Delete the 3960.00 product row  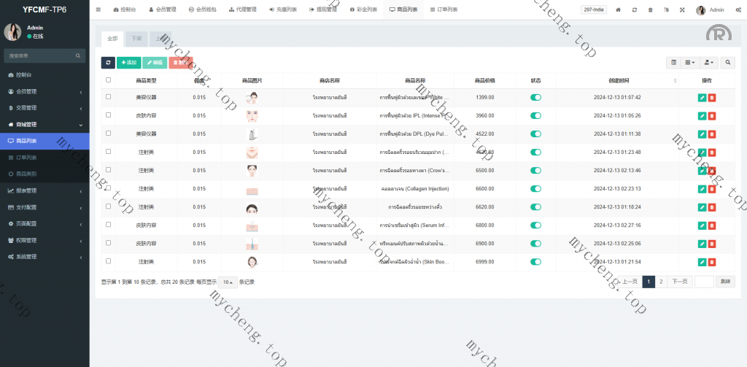(x=712, y=115)
